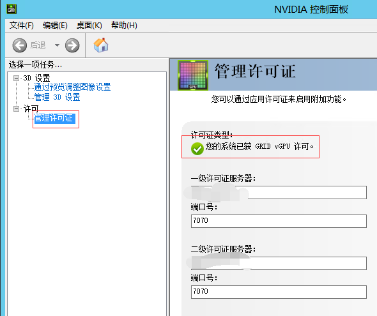
Task: Collapse the 许可 tree node
Action: point(16,109)
